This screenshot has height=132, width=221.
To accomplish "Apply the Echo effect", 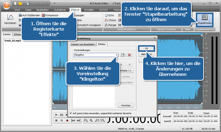I will coord(109,15).
